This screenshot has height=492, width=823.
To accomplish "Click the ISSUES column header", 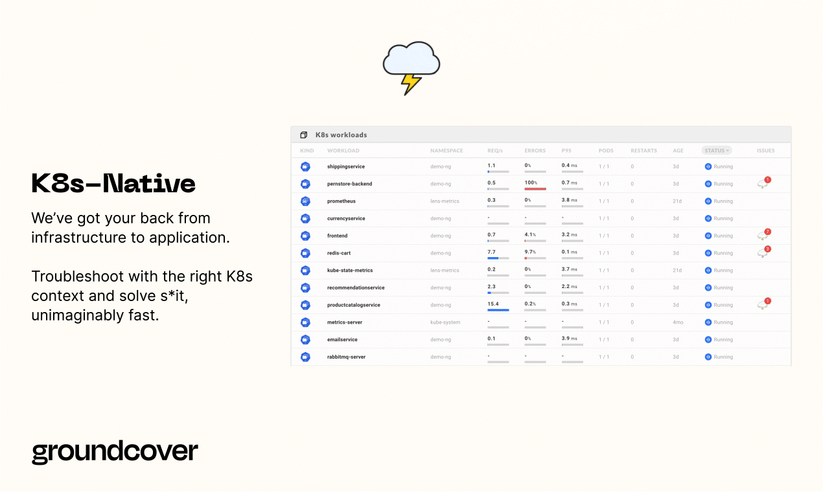I will (x=765, y=151).
